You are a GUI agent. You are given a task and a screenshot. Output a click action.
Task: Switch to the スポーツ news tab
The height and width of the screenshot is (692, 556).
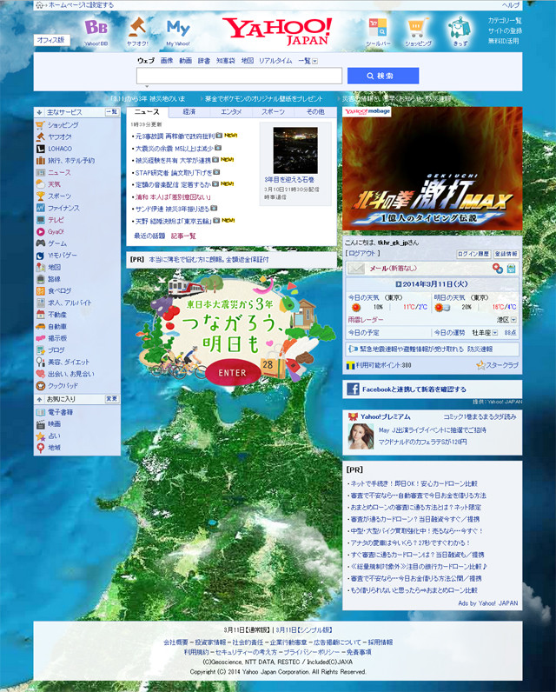[273, 112]
